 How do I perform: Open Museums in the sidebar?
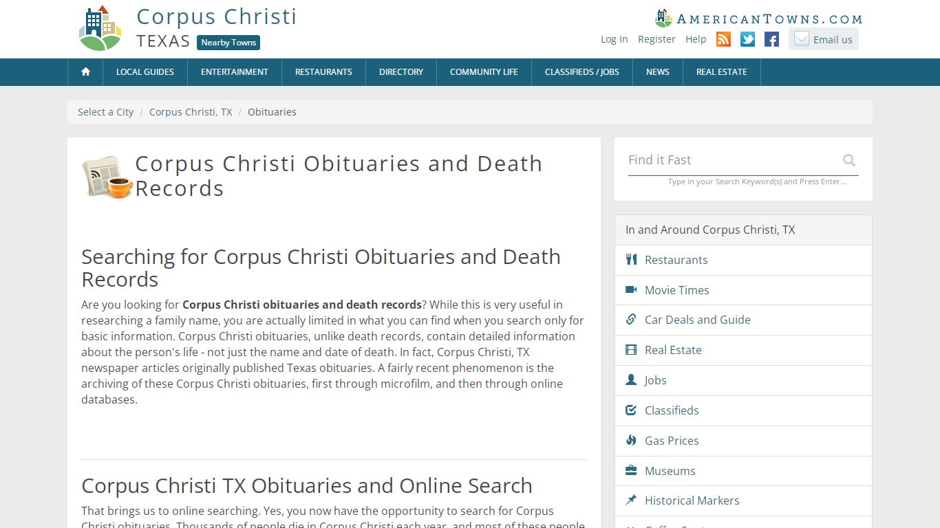coord(670,471)
